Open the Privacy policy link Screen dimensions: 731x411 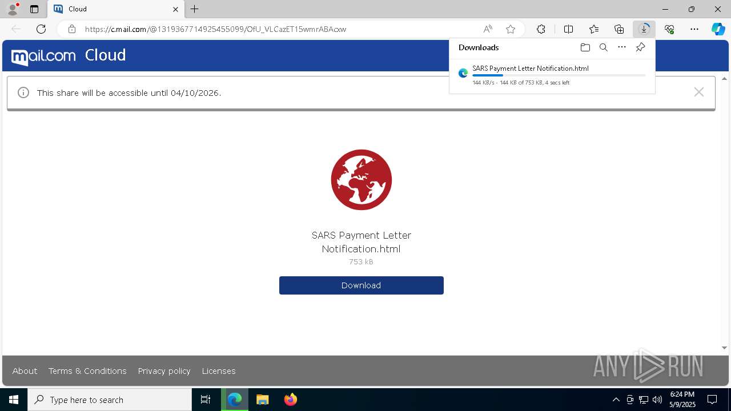click(x=164, y=371)
